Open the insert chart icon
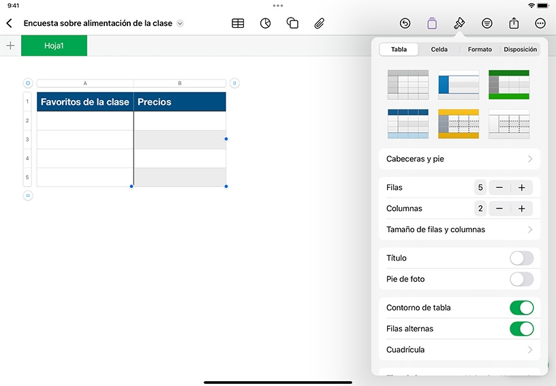Viewport: 556px width, 386px height. click(x=265, y=23)
